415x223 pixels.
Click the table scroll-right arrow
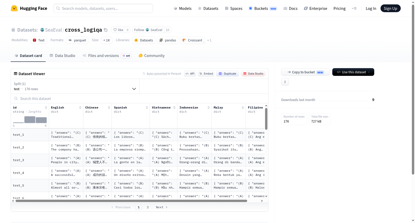point(262,201)
